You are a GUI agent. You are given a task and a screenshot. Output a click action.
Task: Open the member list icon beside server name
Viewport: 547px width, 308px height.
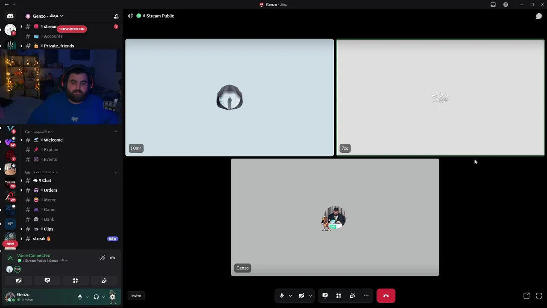(x=116, y=16)
